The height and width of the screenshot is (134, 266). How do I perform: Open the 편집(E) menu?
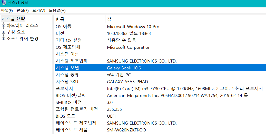[22, 11]
